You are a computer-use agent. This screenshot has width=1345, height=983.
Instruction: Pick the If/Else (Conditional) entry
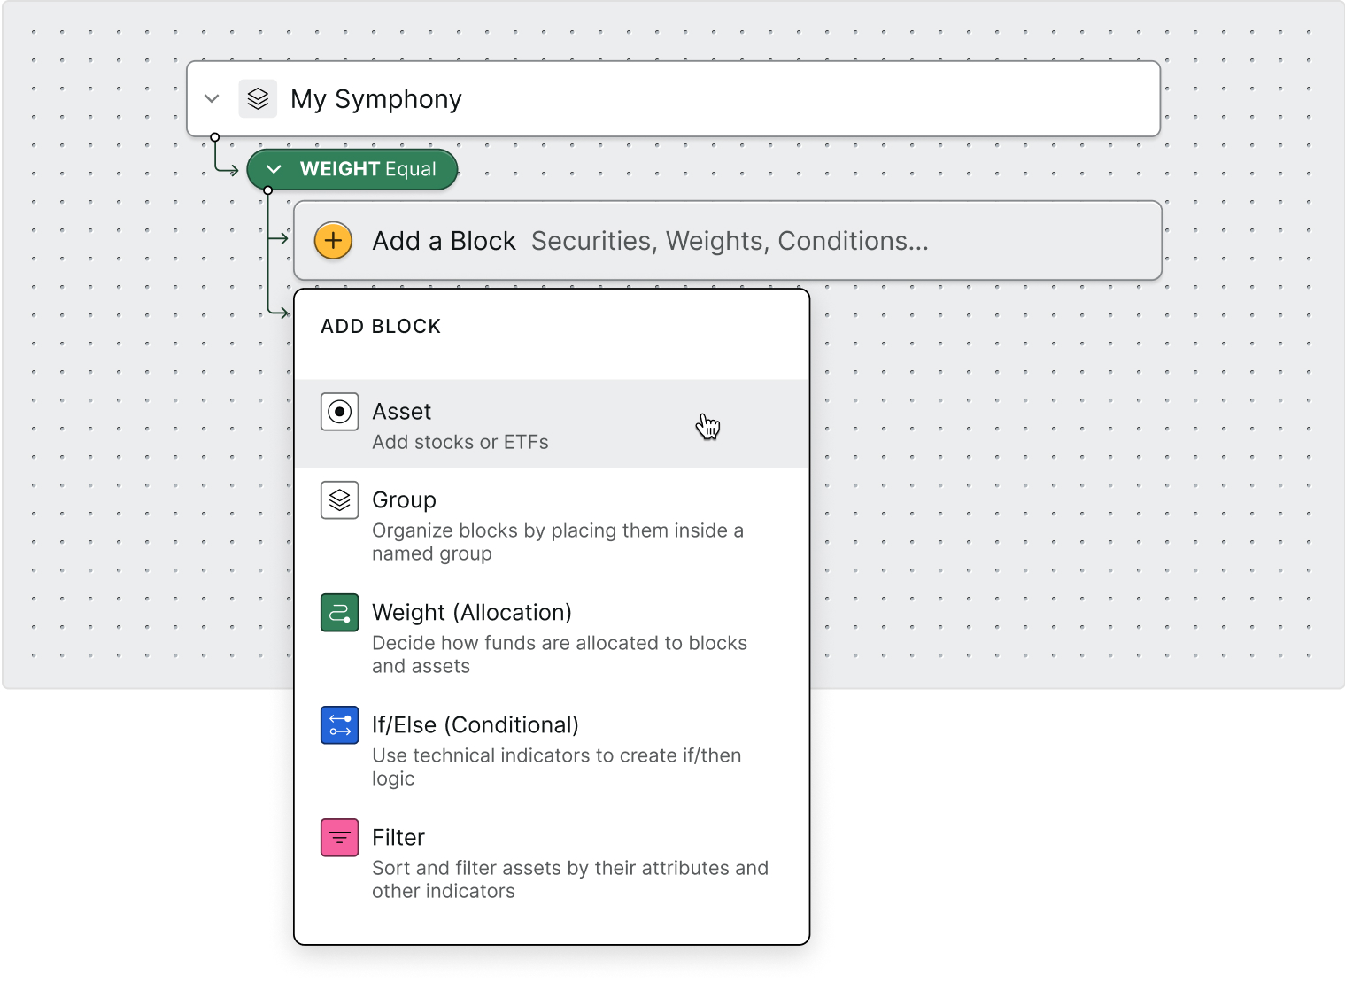552,749
